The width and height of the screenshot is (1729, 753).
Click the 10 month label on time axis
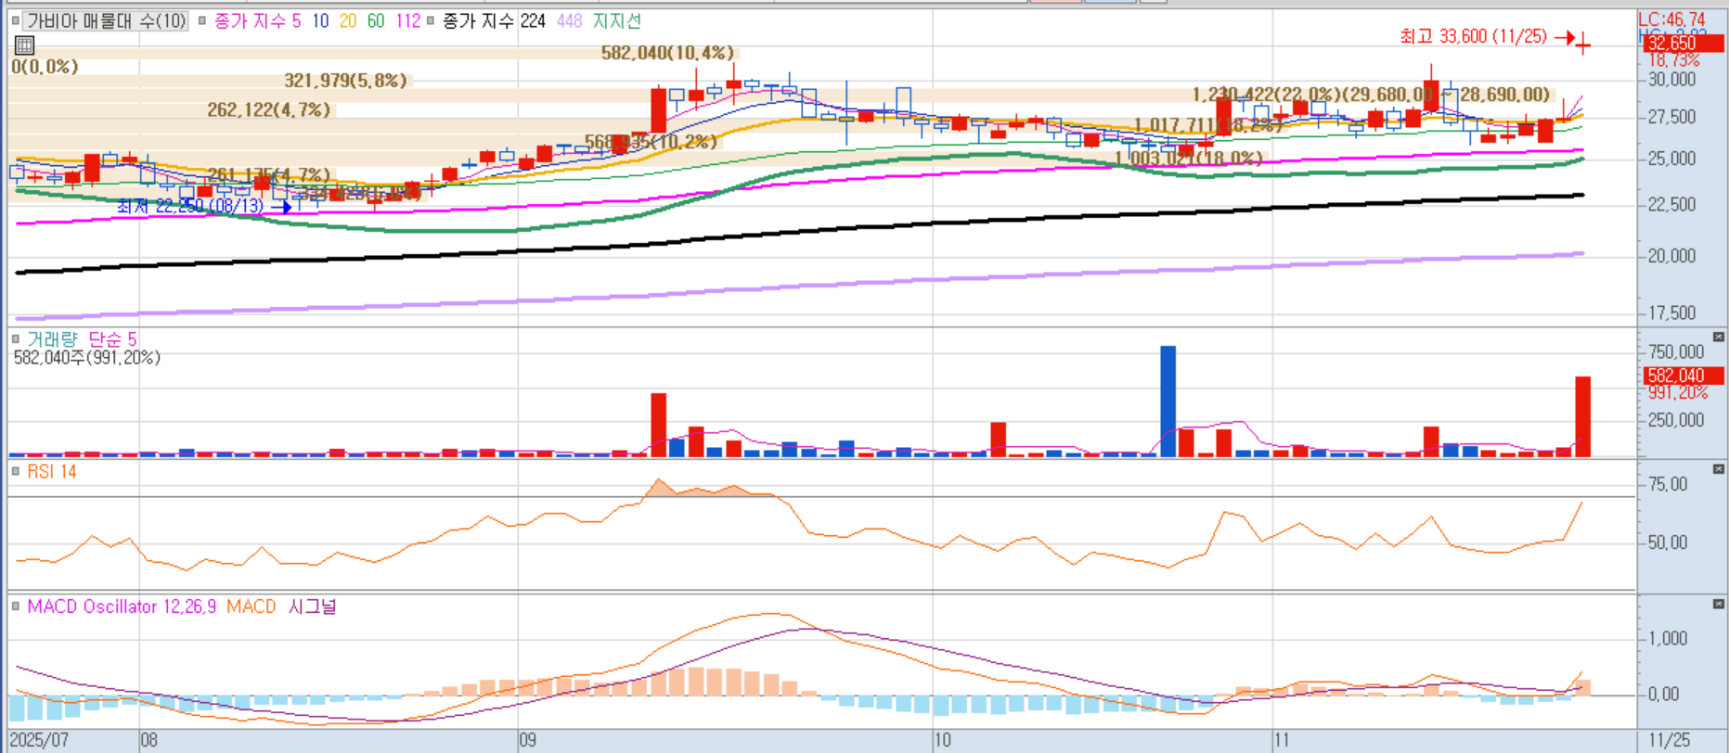click(942, 740)
